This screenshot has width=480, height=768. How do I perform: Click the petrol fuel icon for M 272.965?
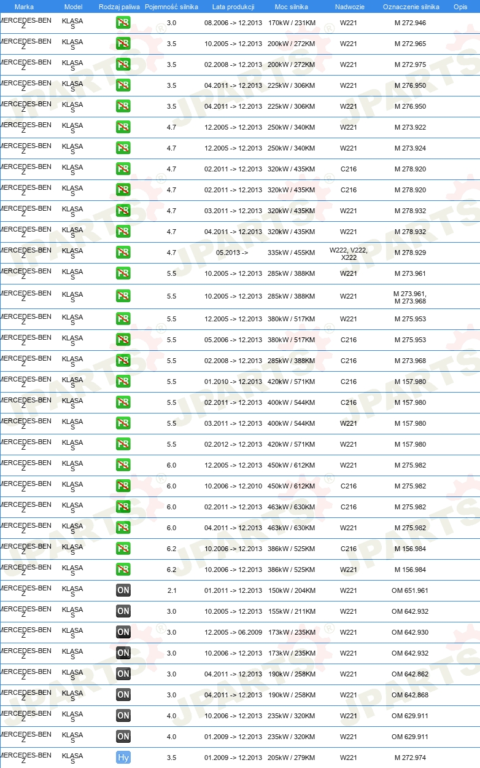(123, 44)
